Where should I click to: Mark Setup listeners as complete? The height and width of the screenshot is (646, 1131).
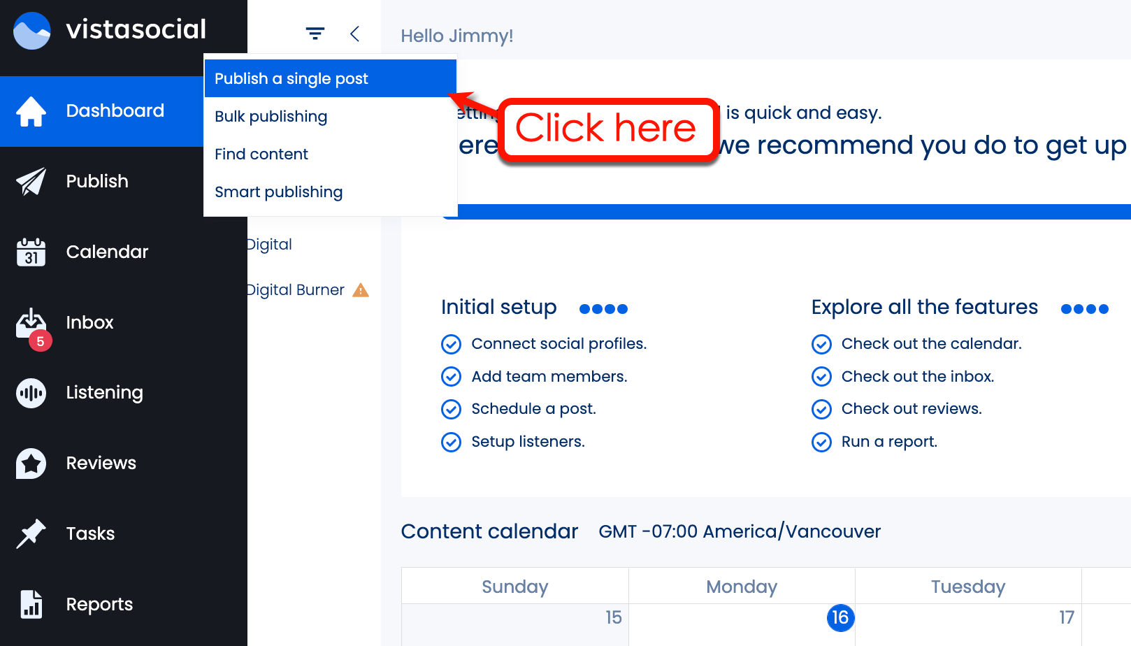(x=451, y=442)
